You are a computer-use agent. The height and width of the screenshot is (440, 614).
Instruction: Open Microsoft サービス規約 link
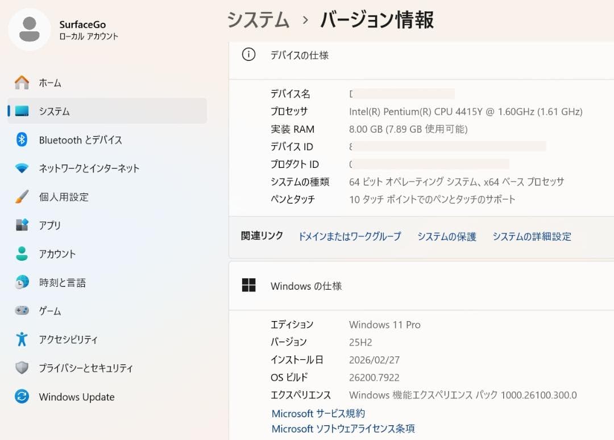[318, 413]
